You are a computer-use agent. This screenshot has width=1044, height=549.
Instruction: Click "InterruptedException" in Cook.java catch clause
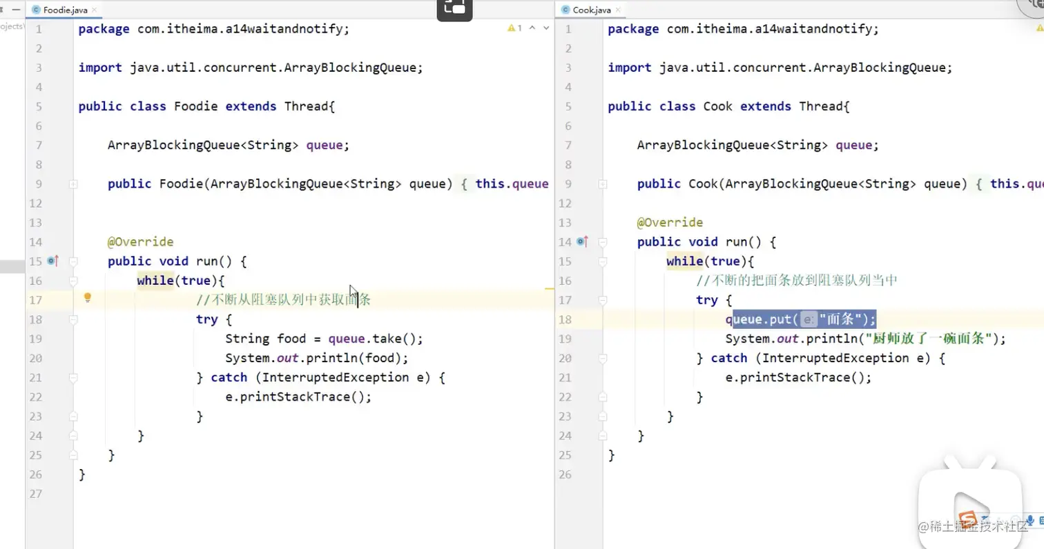(835, 358)
